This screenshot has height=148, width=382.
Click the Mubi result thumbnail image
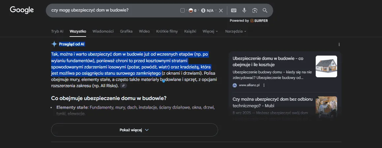327,107
